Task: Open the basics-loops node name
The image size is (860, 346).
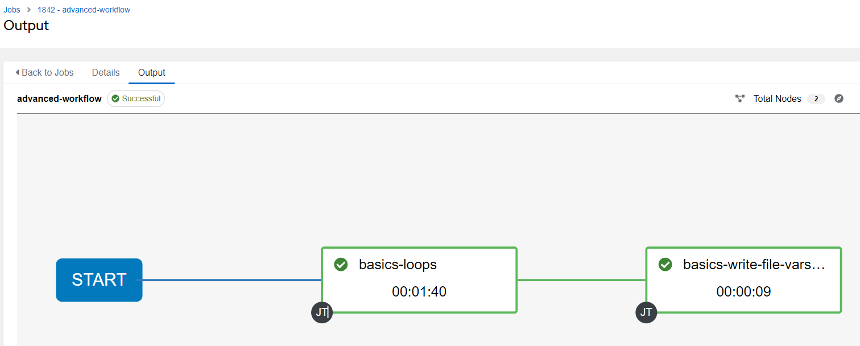Action: pos(398,265)
